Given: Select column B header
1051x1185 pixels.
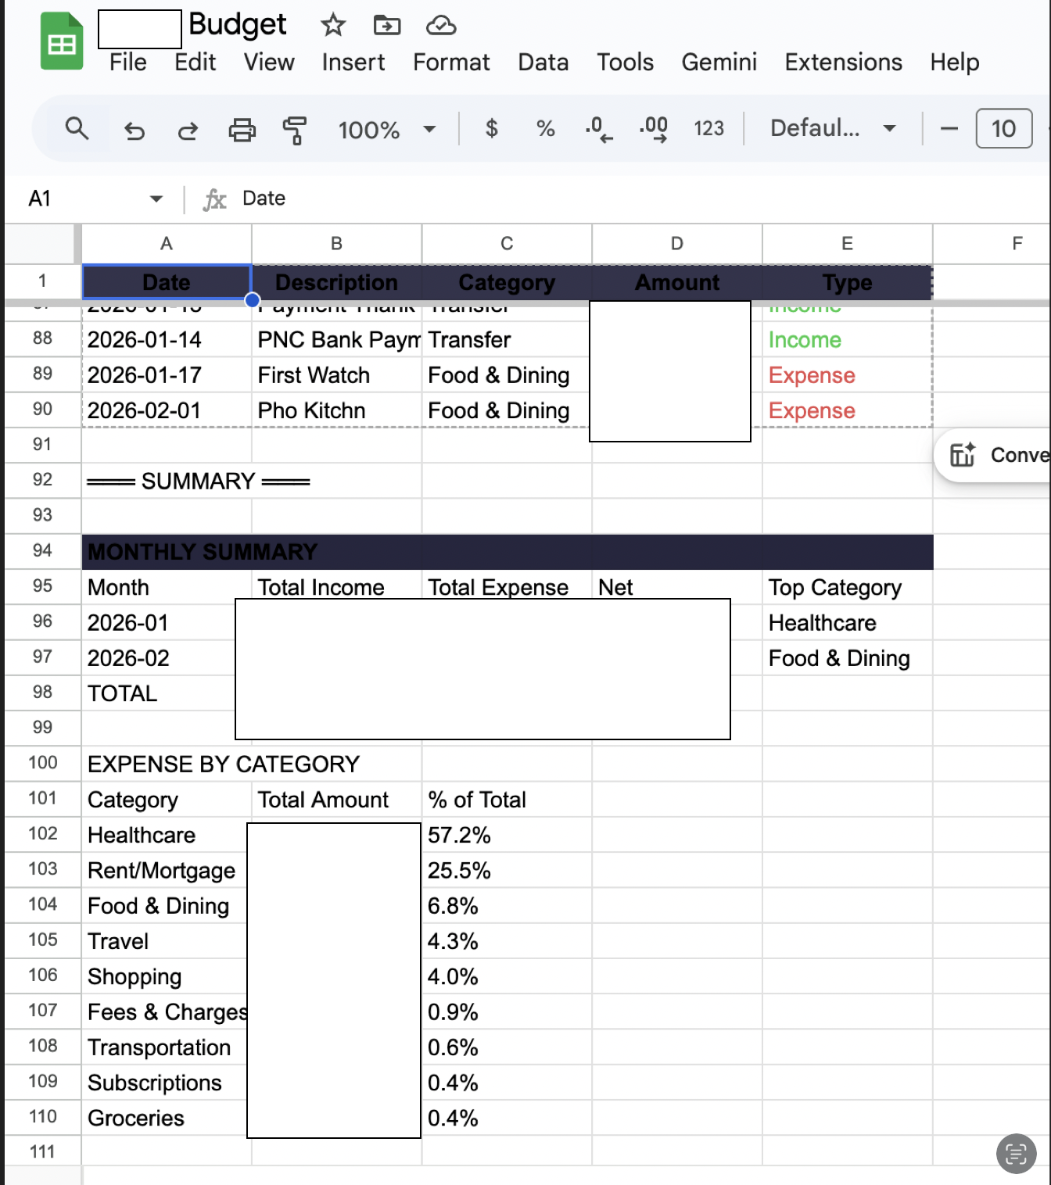Looking at the screenshot, I should click(x=336, y=244).
